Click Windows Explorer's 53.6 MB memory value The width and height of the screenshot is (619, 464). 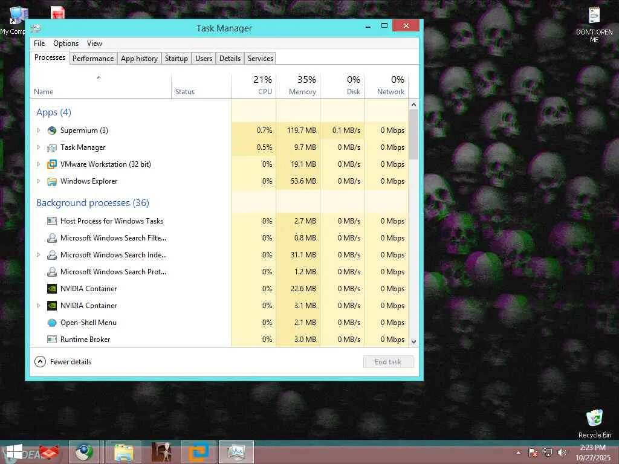pyautogui.click(x=303, y=181)
